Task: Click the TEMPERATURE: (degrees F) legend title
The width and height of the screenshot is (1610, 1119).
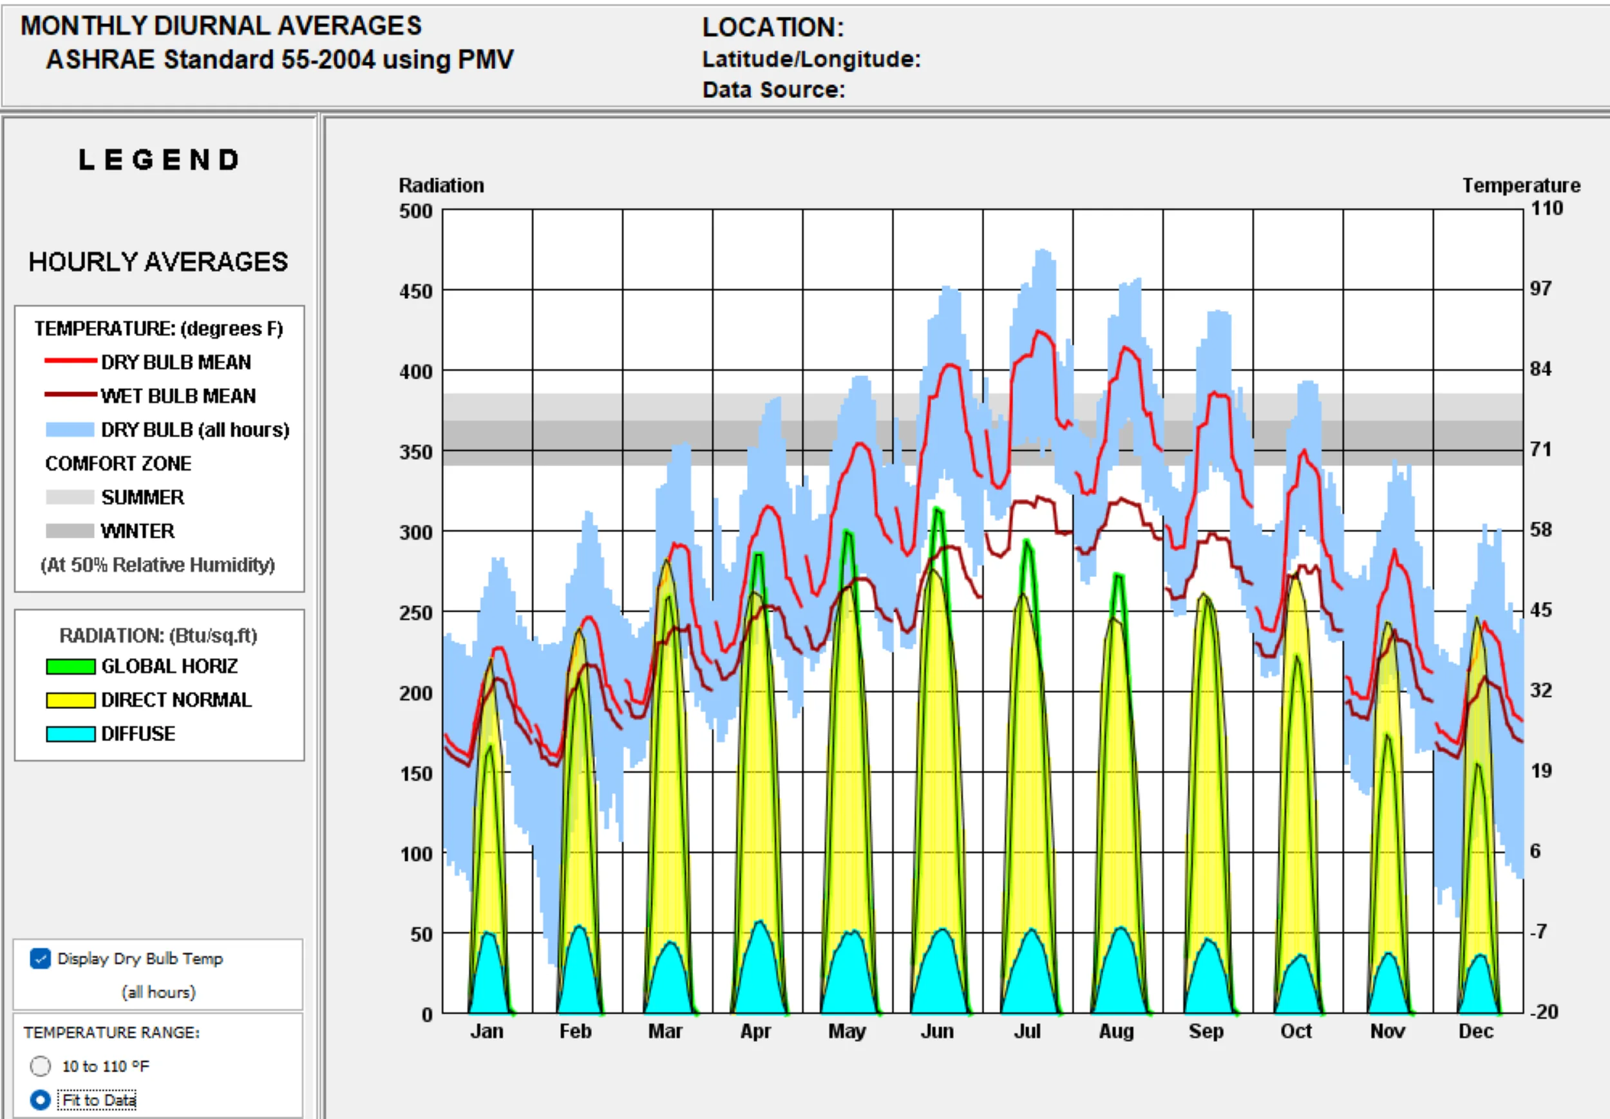Action: click(158, 329)
